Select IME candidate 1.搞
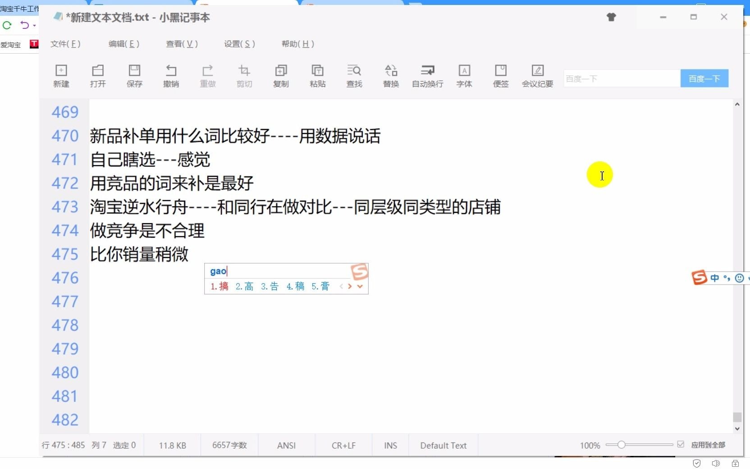Viewport: 750px width, 469px height. pos(220,286)
